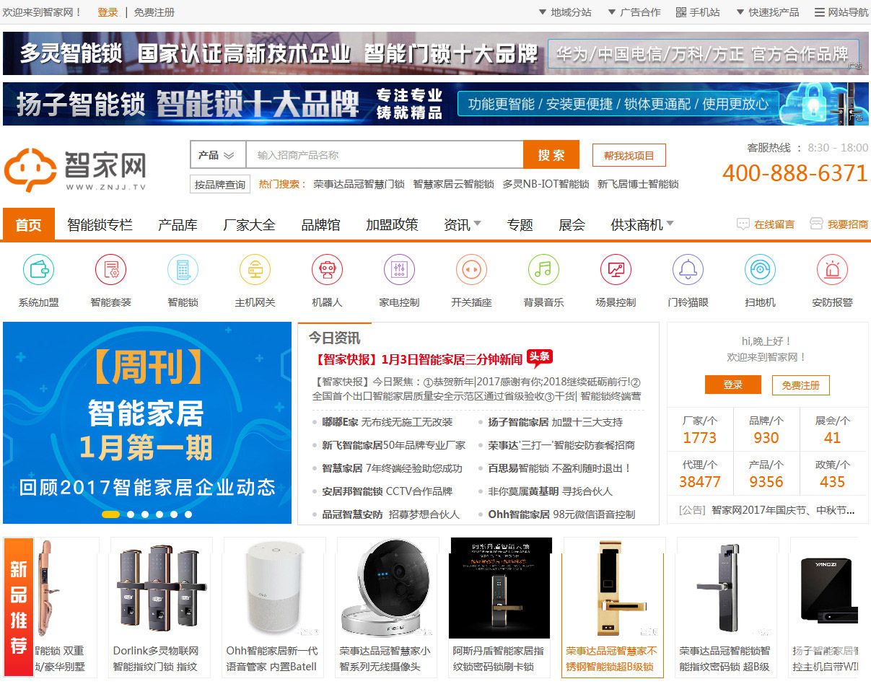Open hot search 新飞居博士智能锁
Screen dimensions: 871x684
coord(638,184)
